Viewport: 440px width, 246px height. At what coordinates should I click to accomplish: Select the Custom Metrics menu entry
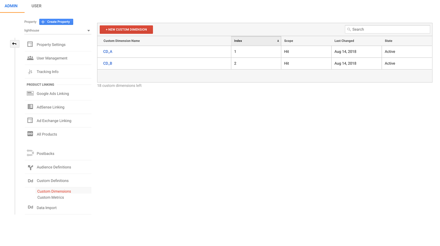coord(51,197)
